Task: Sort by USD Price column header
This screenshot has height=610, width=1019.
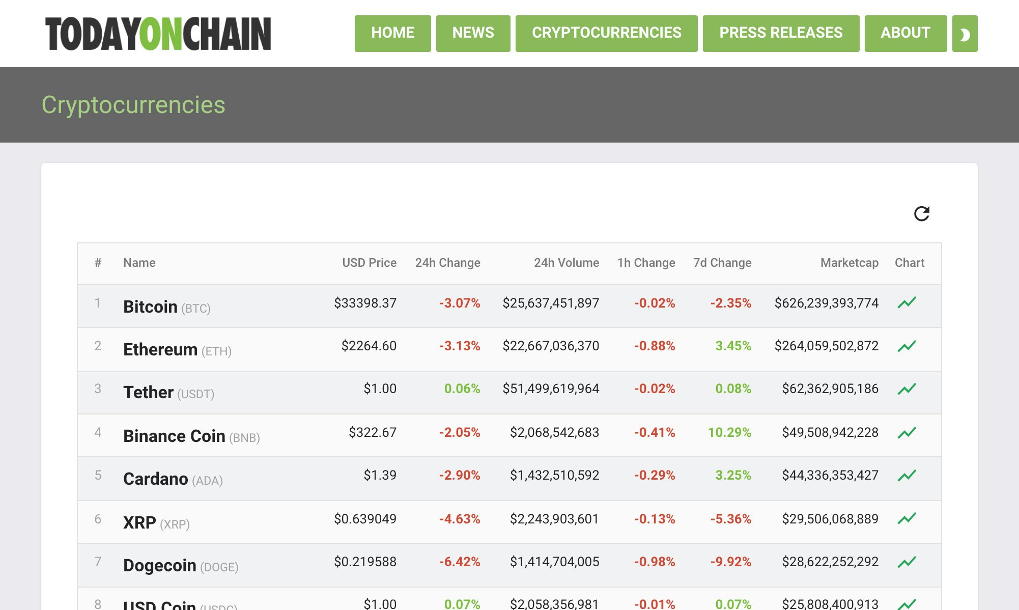Action: click(x=369, y=263)
